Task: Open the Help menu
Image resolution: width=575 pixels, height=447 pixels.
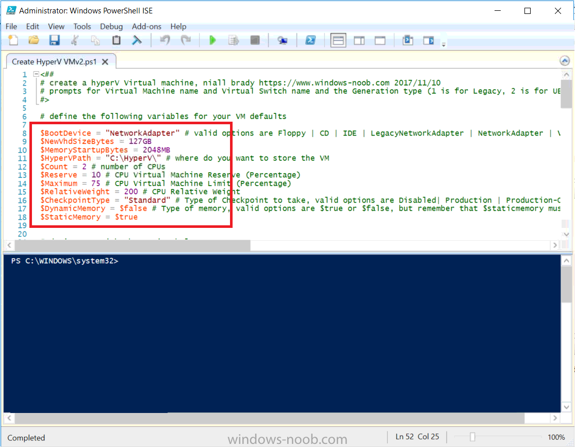Action: [x=178, y=26]
